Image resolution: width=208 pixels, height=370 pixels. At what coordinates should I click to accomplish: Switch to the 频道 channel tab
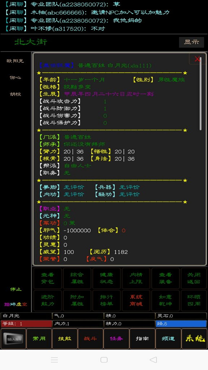(x=168, y=339)
